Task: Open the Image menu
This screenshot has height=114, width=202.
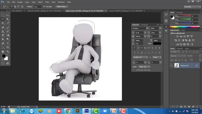Action: pyautogui.click(x=20, y=2)
